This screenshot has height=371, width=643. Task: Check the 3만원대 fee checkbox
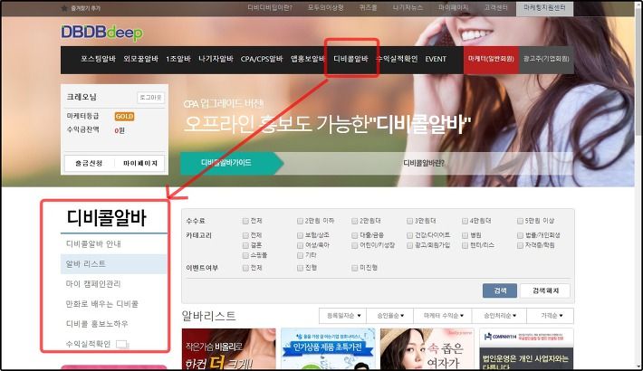(x=409, y=221)
